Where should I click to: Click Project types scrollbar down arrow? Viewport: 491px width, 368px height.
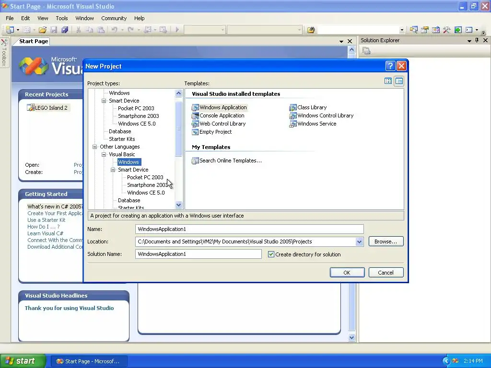[178, 205]
